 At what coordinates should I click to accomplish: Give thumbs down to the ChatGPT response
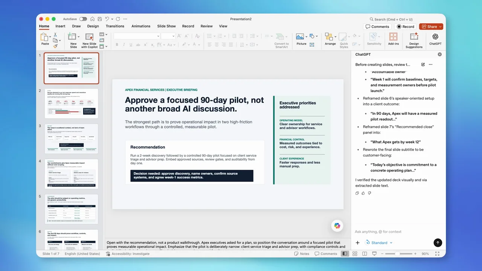(369, 193)
